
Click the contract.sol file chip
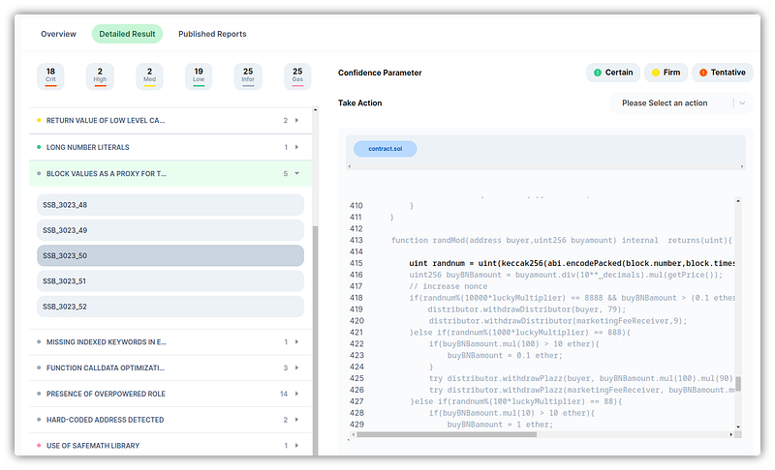(385, 149)
